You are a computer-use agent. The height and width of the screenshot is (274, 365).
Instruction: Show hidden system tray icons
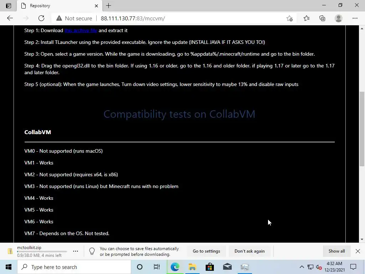click(302, 267)
